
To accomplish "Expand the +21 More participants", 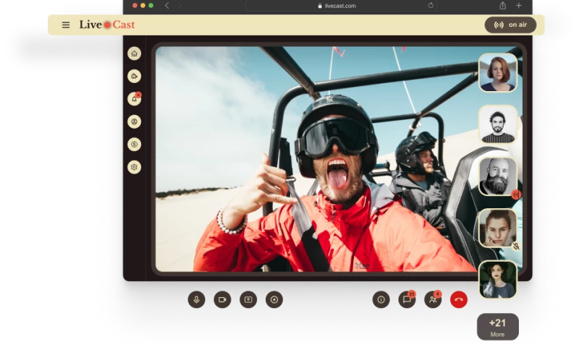I will 497,327.
